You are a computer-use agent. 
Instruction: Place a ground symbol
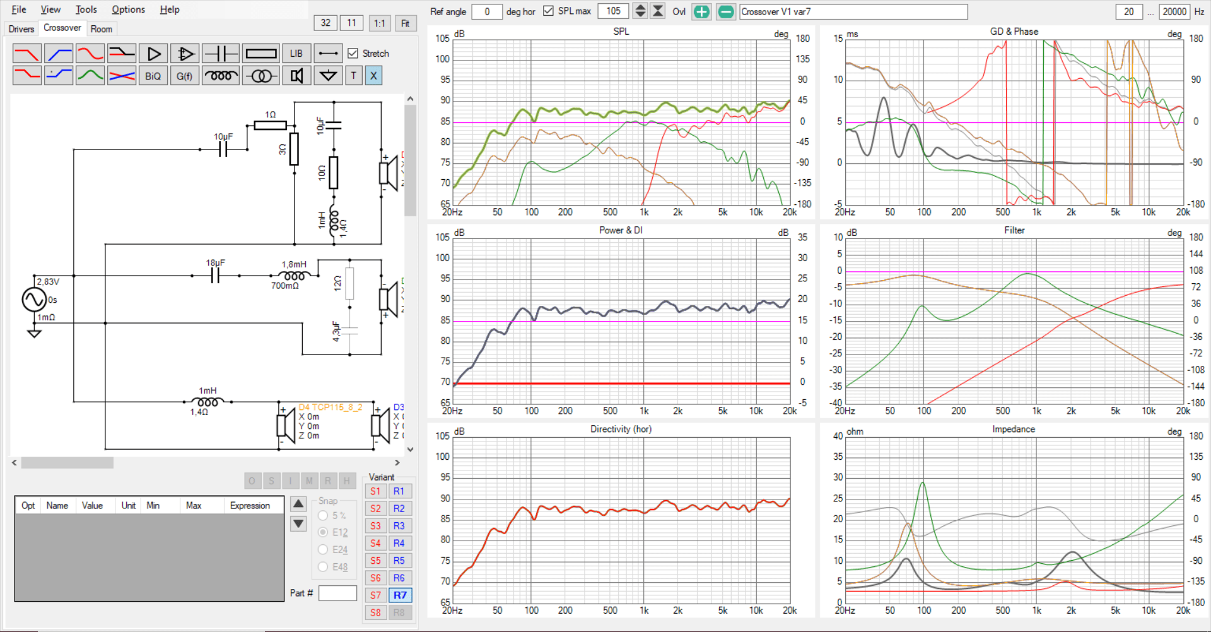328,76
